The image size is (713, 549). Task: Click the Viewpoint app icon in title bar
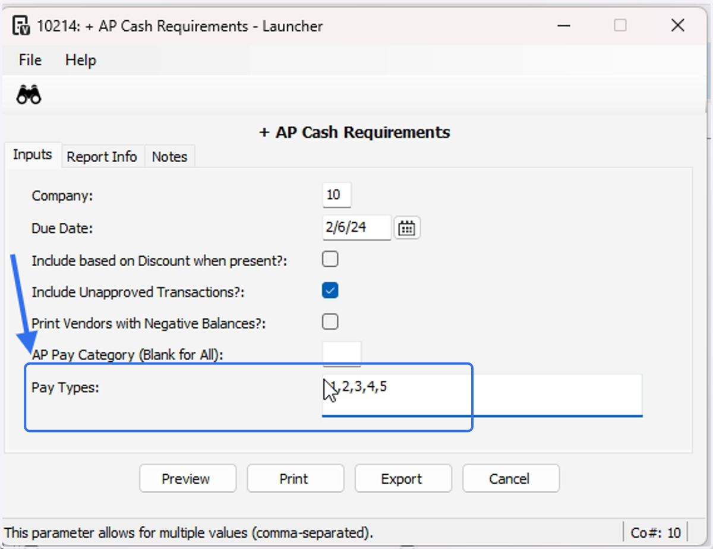21,26
